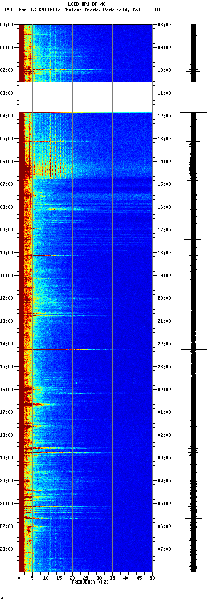
Task: Click the "PST" timezone label
Action: 9,10
